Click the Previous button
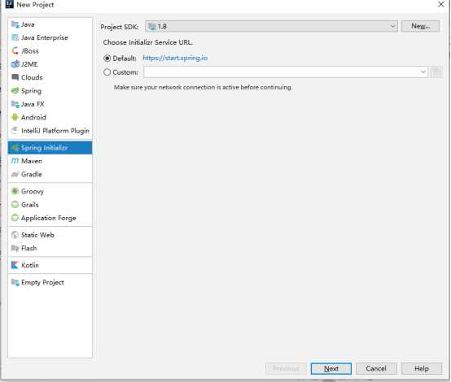 pos(286,368)
